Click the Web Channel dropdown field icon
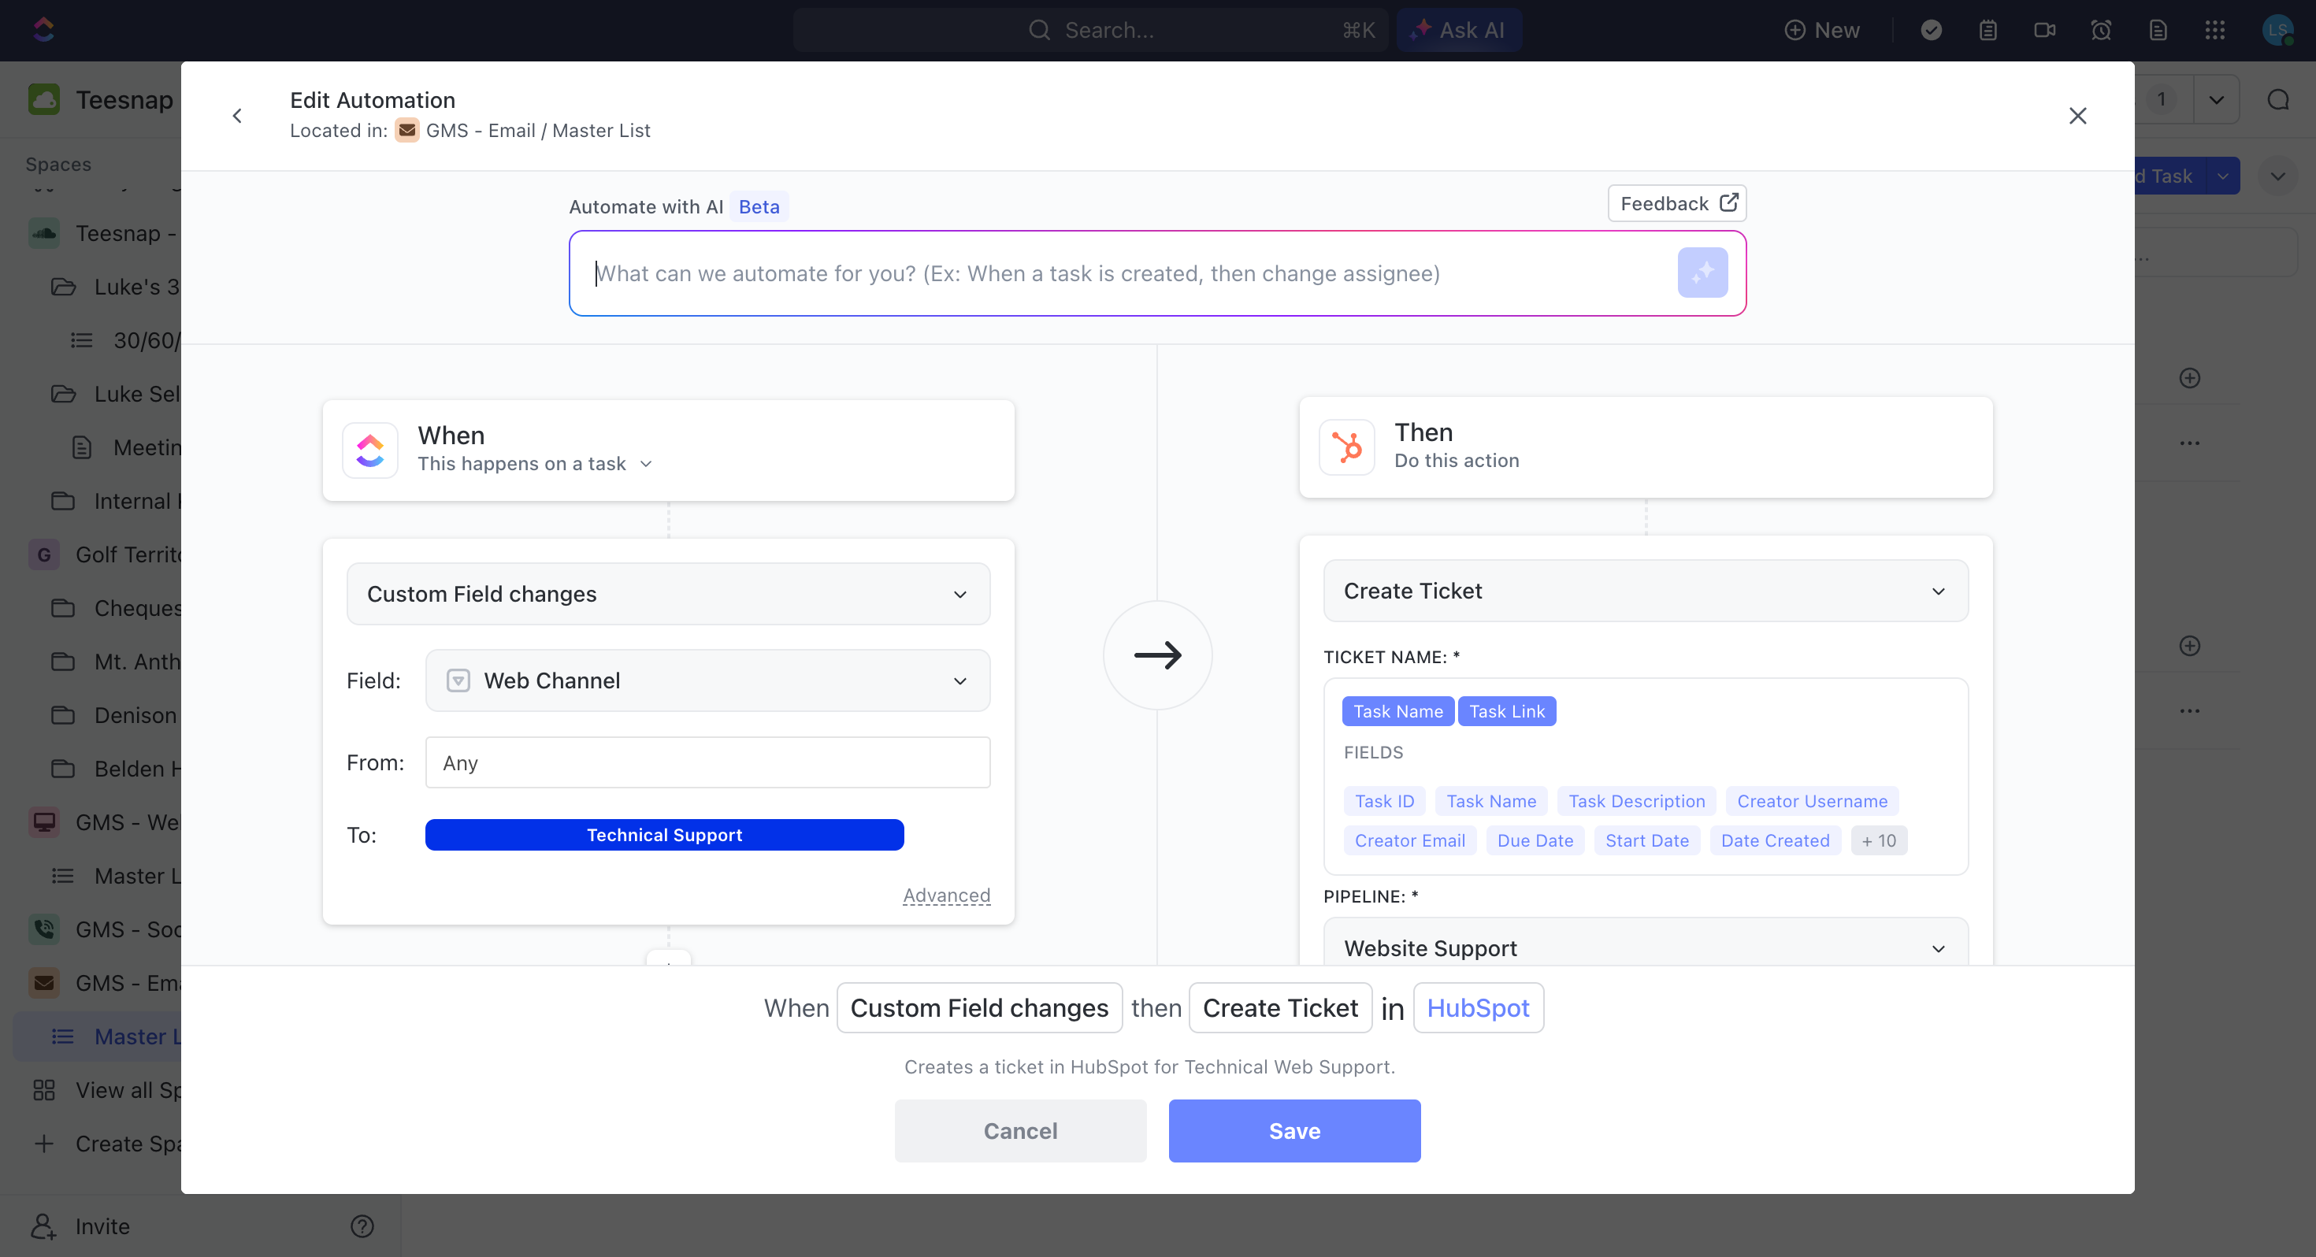Viewport: 2316px width, 1257px height. pos(458,680)
